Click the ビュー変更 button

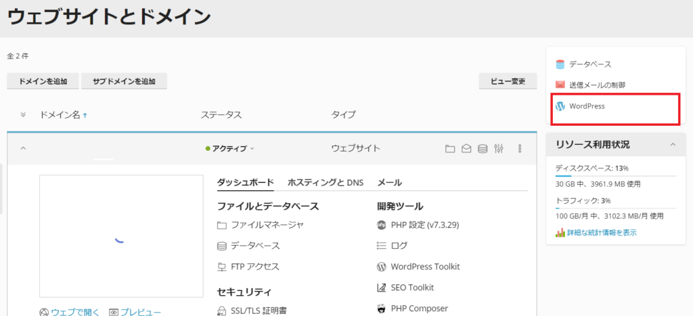coord(508,81)
